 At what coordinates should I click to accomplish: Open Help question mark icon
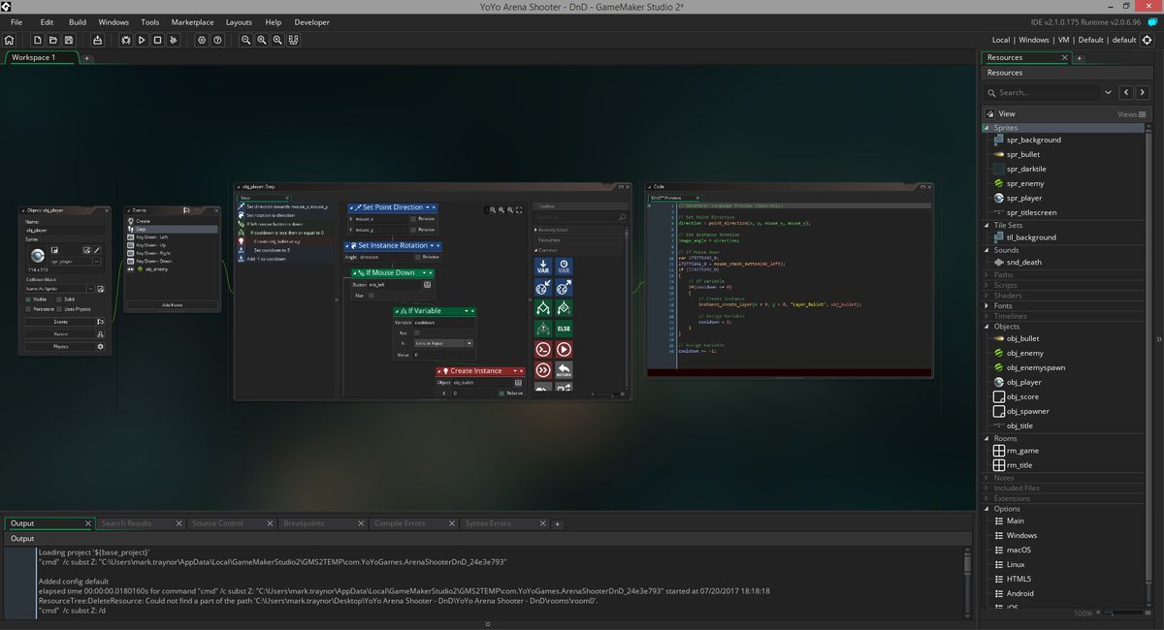(x=217, y=40)
